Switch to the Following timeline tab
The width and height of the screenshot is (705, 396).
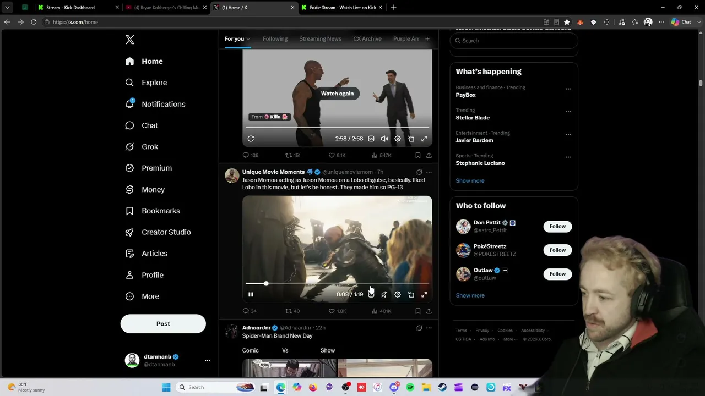275,39
